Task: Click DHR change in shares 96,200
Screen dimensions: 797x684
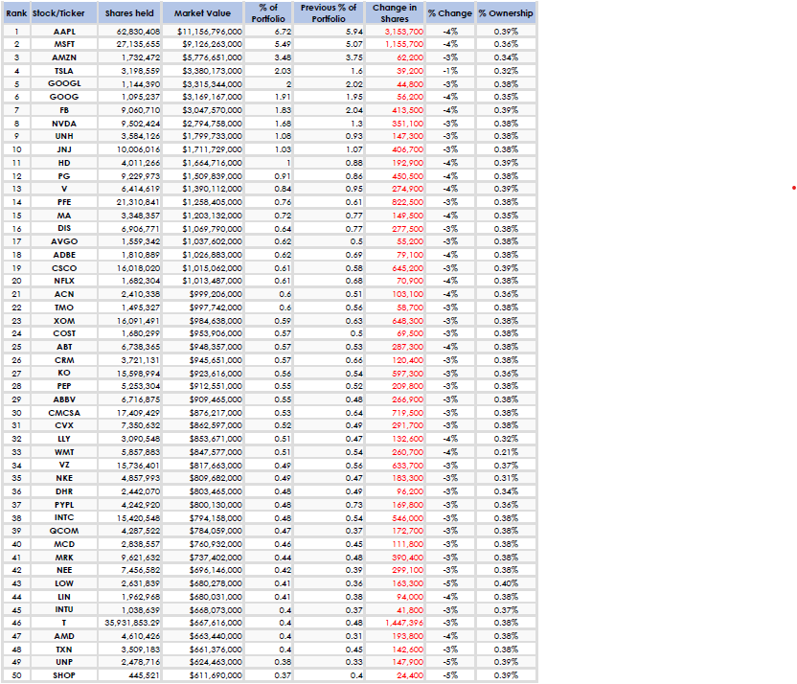Action: click(395, 490)
